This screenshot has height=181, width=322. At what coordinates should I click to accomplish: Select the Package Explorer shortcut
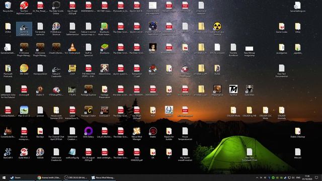(89, 90)
